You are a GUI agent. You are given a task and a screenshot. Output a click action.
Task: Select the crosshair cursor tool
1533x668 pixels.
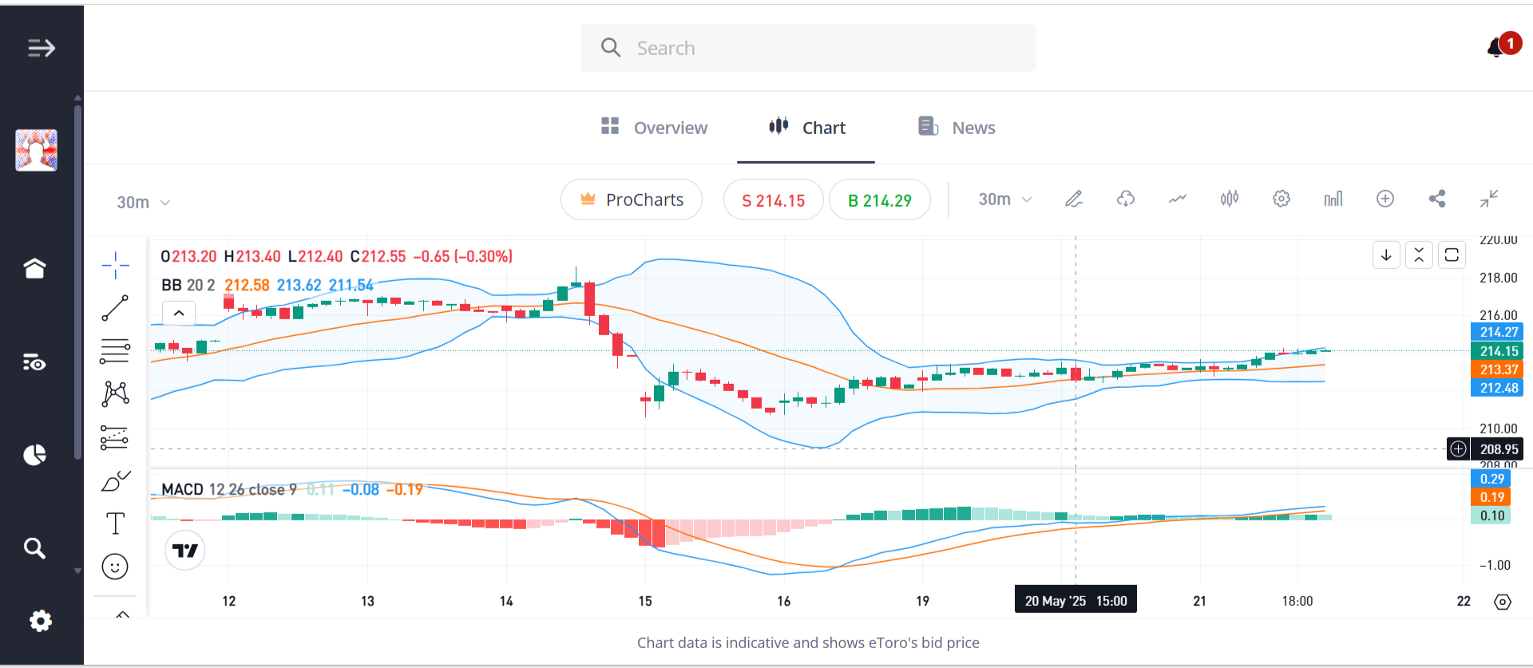pyautogui.click(x=115, y=265)
